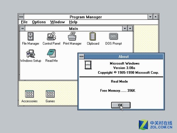This screenshot has width=177, height=133.
Task: Select the DOS Prompt icon
Action: (113, 36)
